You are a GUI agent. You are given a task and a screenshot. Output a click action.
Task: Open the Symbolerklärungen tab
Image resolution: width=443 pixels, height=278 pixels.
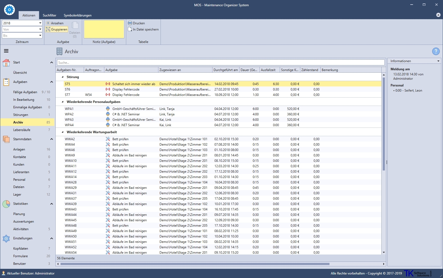pyautogui.click(x=78, y=15)
